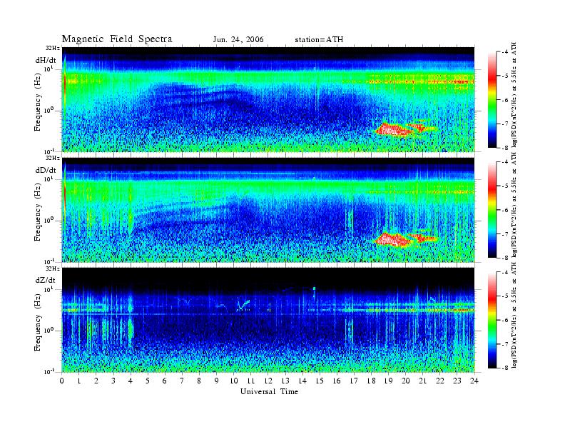Screen dimensions: 565x437
Task: Click the "Magnetic Field Spectra" title
Action: (117, 39)
